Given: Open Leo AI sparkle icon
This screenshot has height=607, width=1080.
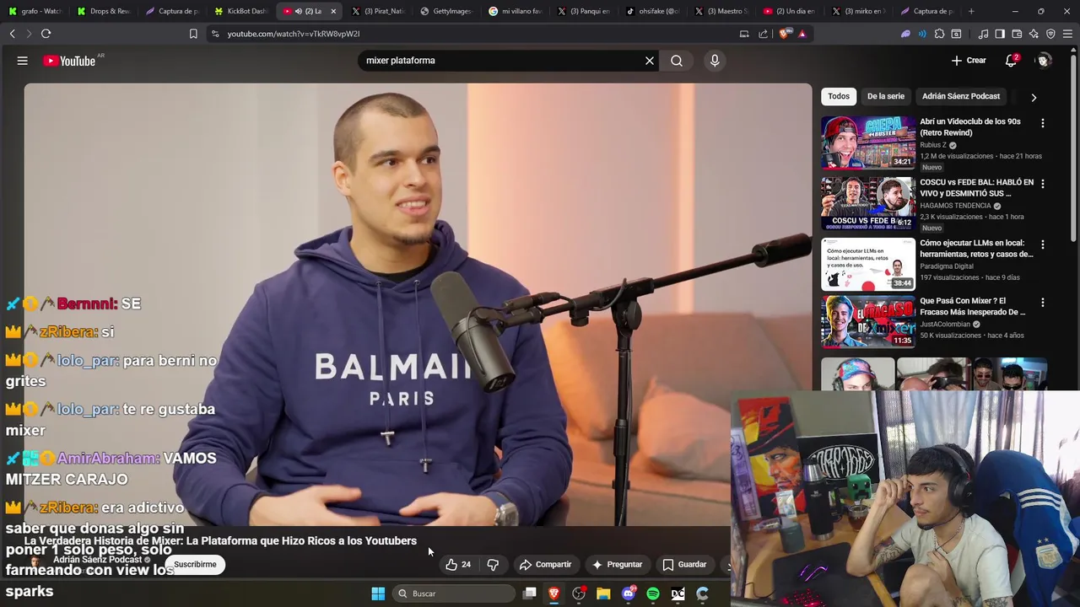Looking at the screenshot, I should 1034,34.
